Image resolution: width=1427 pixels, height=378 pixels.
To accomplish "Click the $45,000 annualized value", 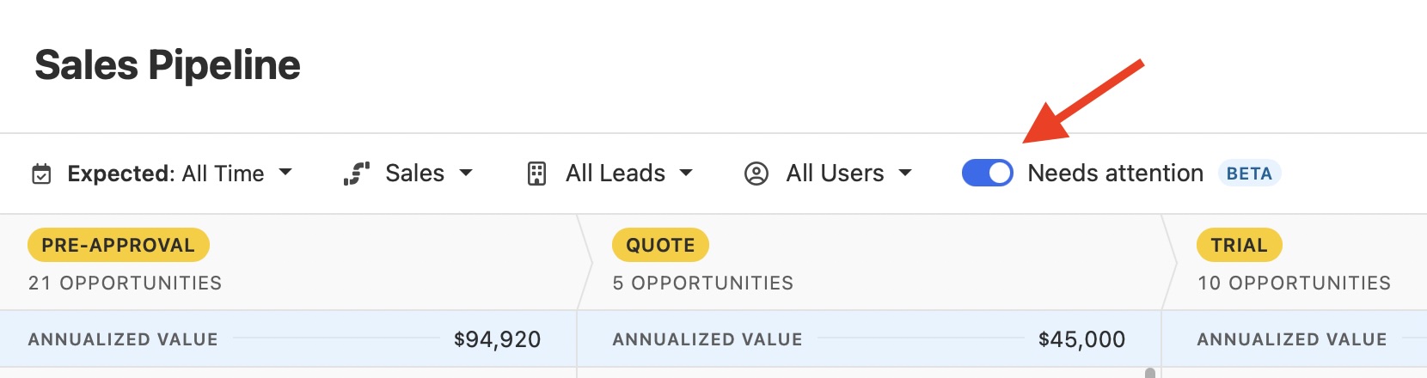I will pyautogui.click(x=1081, y=339).
